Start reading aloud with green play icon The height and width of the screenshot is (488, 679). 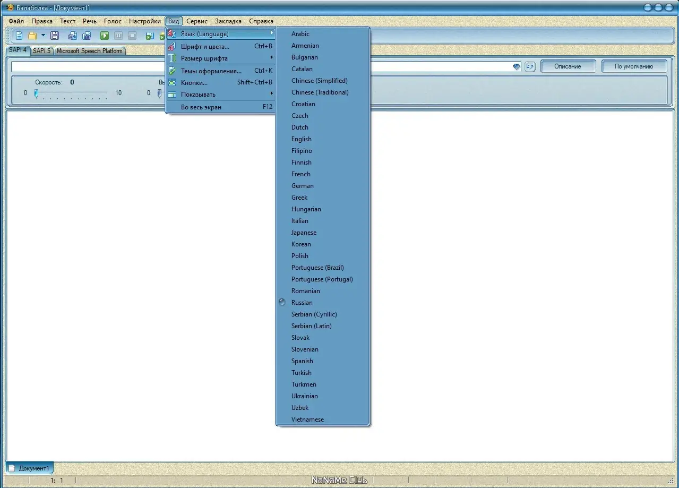point(105,36)
